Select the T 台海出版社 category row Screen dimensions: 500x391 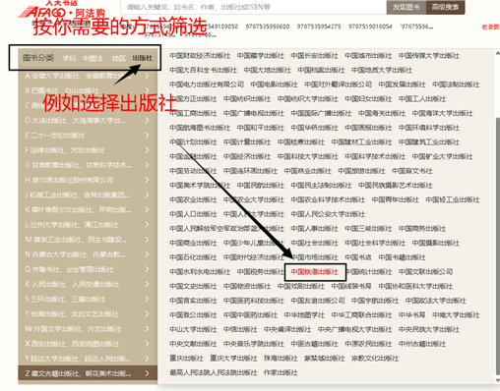tap(88, 314)
